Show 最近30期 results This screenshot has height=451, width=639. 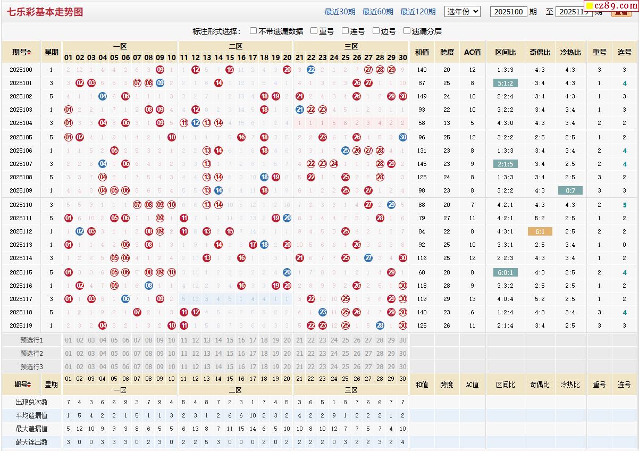point(340,12)
